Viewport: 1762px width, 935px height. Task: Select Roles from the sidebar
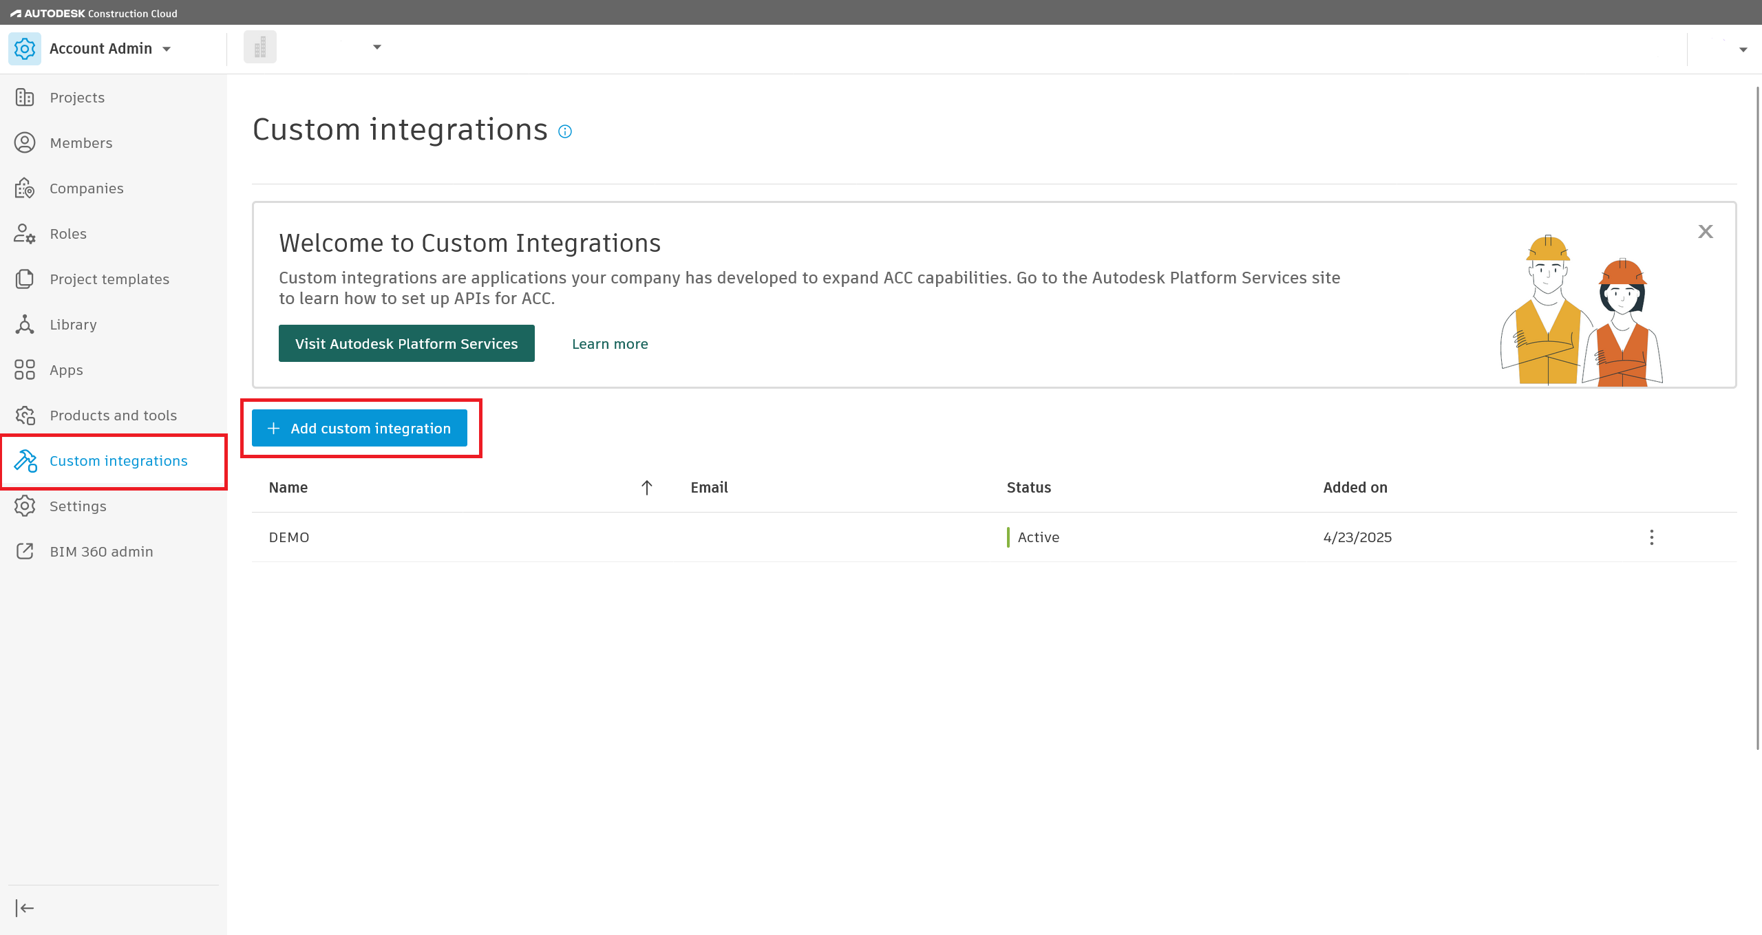[68, 234]
